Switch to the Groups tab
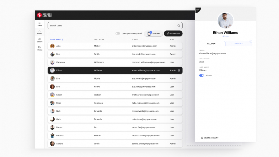Screen dimensions: 279x157 239,44
